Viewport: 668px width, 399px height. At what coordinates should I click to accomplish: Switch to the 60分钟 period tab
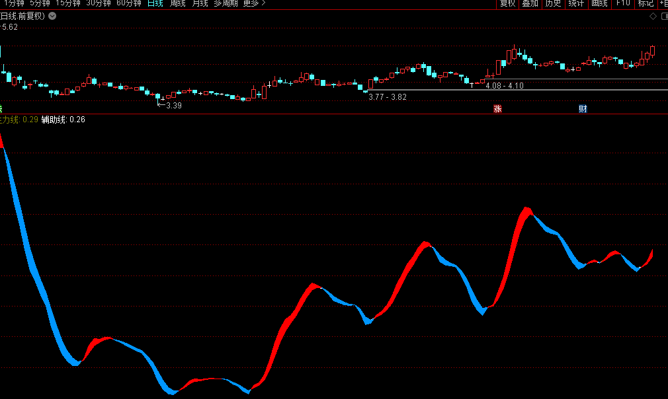click(x=129, y=3)
